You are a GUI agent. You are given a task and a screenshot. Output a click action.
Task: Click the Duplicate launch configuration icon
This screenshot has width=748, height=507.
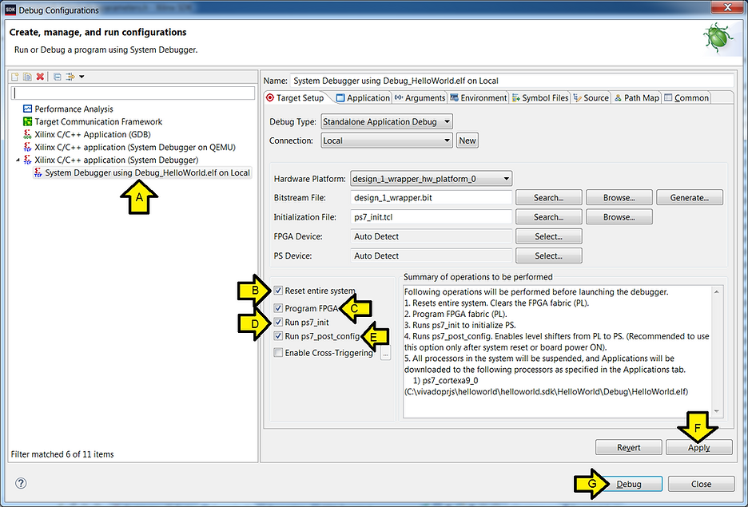[x=27, y=76]
